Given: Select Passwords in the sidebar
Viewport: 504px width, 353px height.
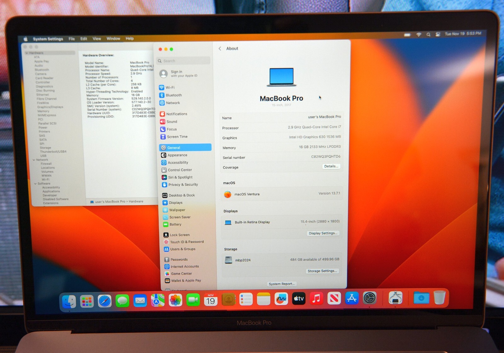Looking at the screenshot, I should coord(176,260).
